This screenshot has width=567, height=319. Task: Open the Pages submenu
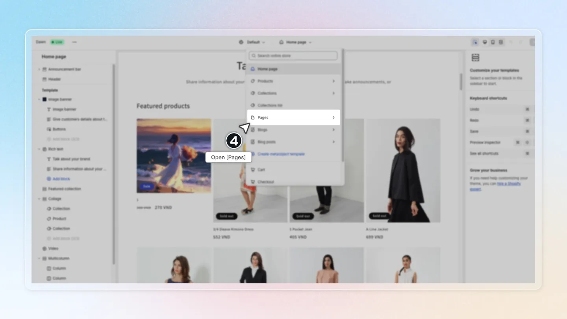click(x=293, y=117)
